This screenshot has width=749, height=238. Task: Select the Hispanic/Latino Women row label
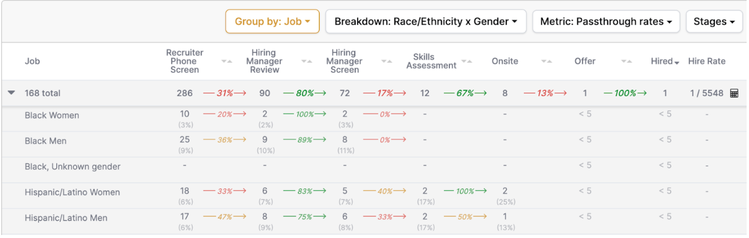pos(72,193)
